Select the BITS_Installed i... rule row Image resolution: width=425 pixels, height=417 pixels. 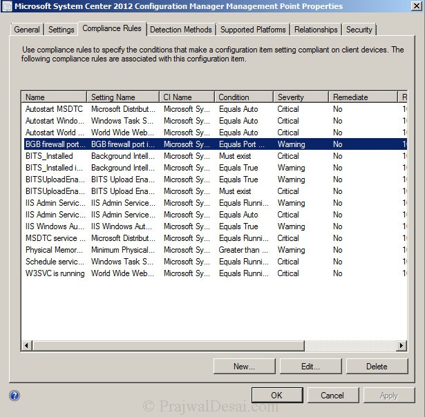(x=214, y=168)
